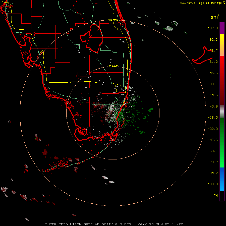Image resolution: width=226 pixels, height=226 pixels.
Task: Click the [KT] units label
Action: pyautogui.click(x=214, y=17)
